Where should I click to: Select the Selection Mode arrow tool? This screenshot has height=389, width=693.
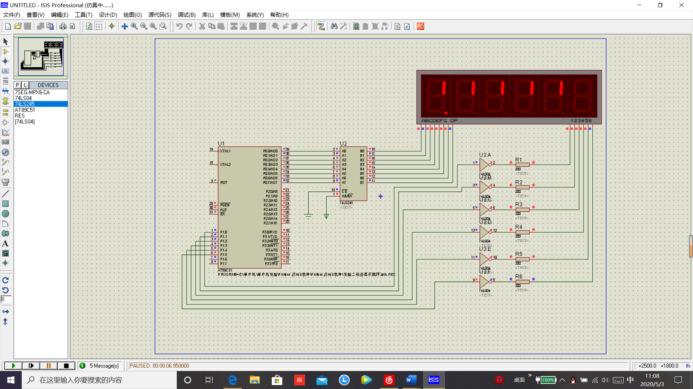point(5,41)
